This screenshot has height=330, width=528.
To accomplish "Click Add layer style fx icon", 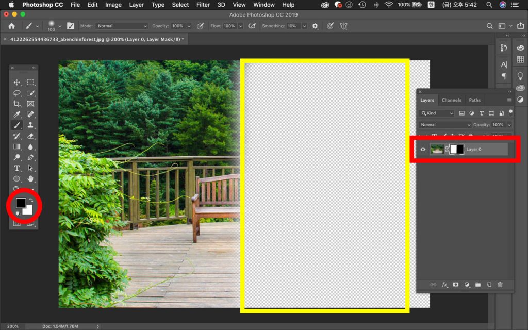I will [x=444, y=285].
